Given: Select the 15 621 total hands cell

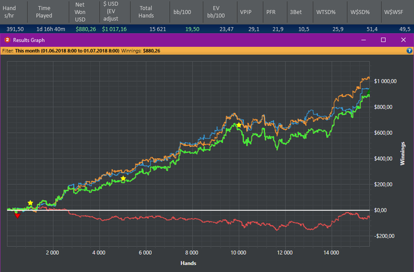Looking at the screenshot, I should click(158, 29).
